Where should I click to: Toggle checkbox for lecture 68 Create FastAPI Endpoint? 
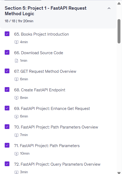7,89
